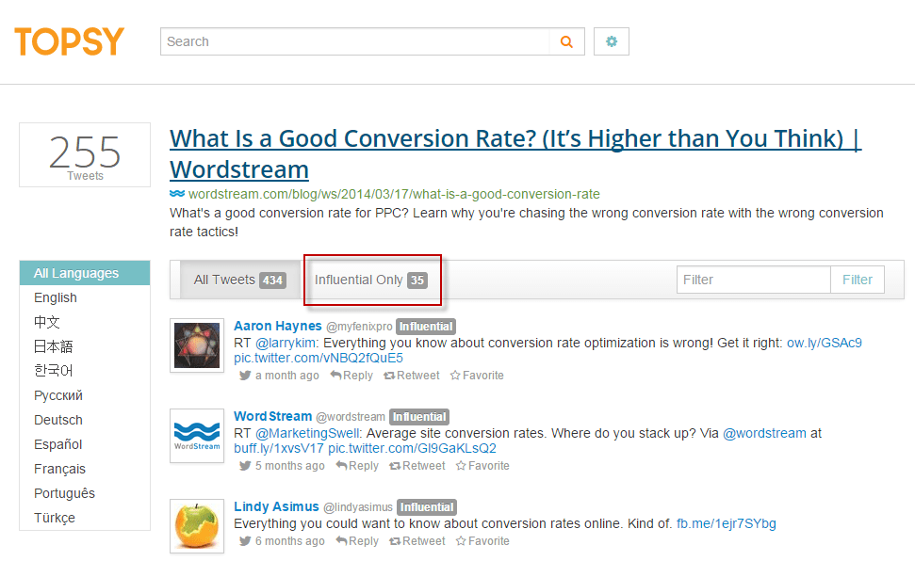Open @larrykim mention link

(286, 343)
